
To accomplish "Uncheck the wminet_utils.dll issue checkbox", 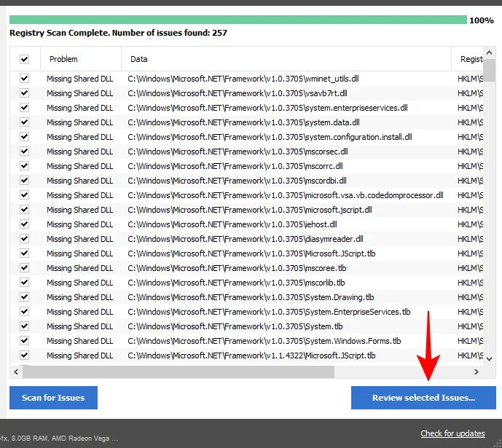I will point(25,79).
